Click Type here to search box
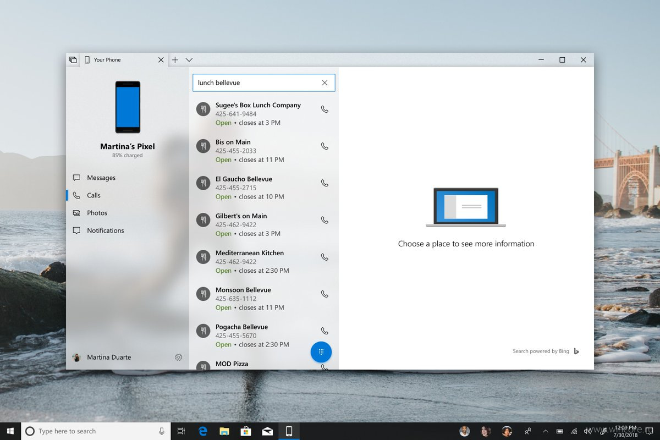Image resolution: width=660 pixels, height=440 pixels. click(x=96, y=431)
